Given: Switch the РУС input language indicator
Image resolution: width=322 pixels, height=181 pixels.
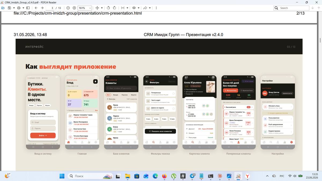Looking at the screenshot, I should coord(282,176).
